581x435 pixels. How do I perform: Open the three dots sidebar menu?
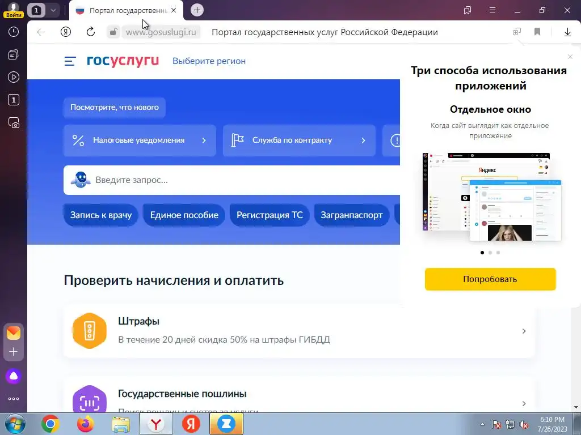[14, 399]
